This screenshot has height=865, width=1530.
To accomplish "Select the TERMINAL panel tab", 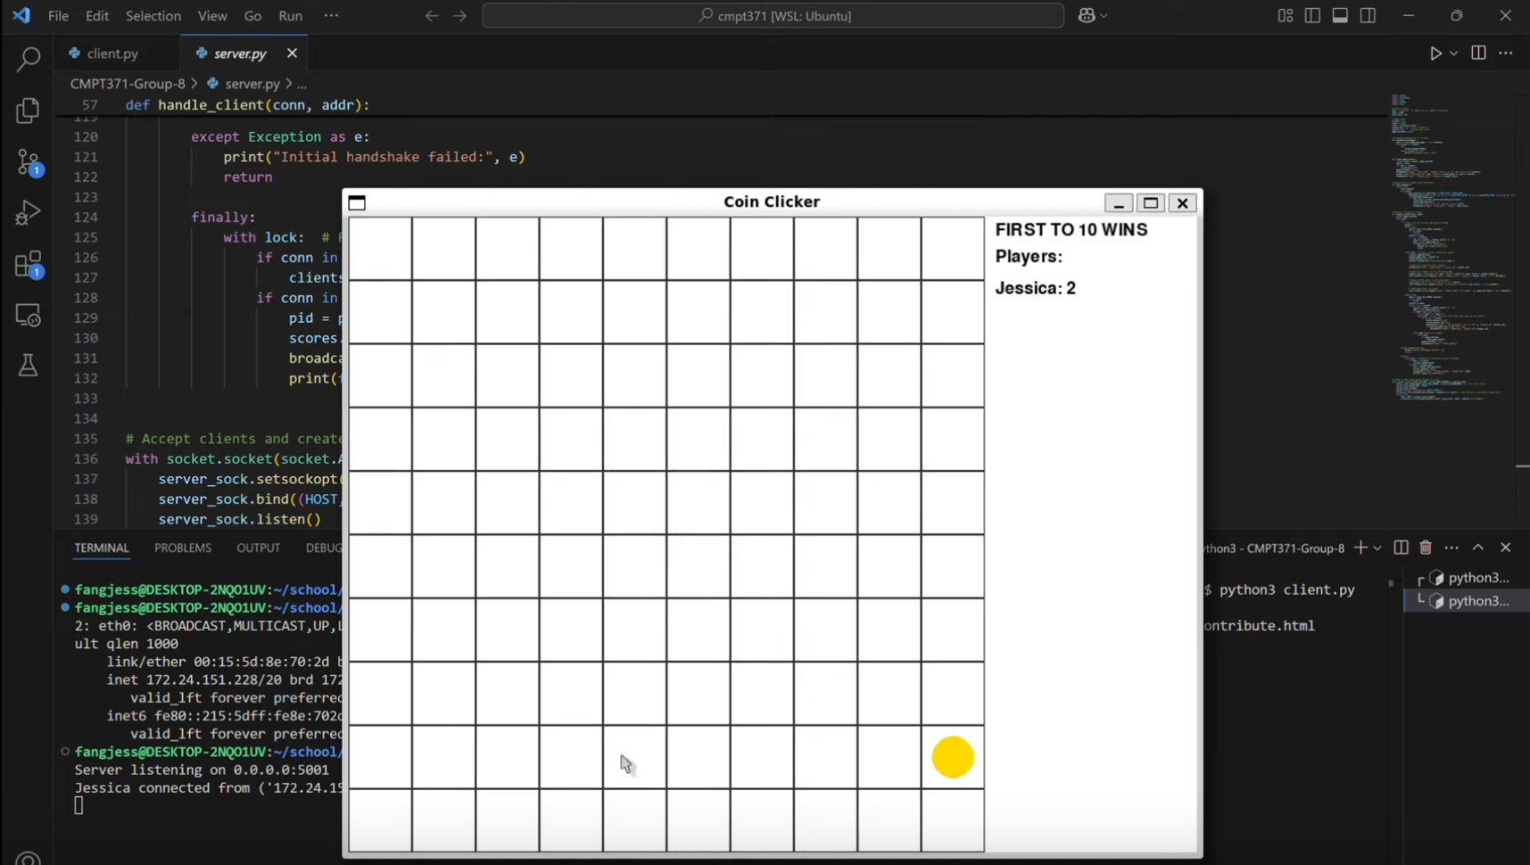I will [102, 548].
